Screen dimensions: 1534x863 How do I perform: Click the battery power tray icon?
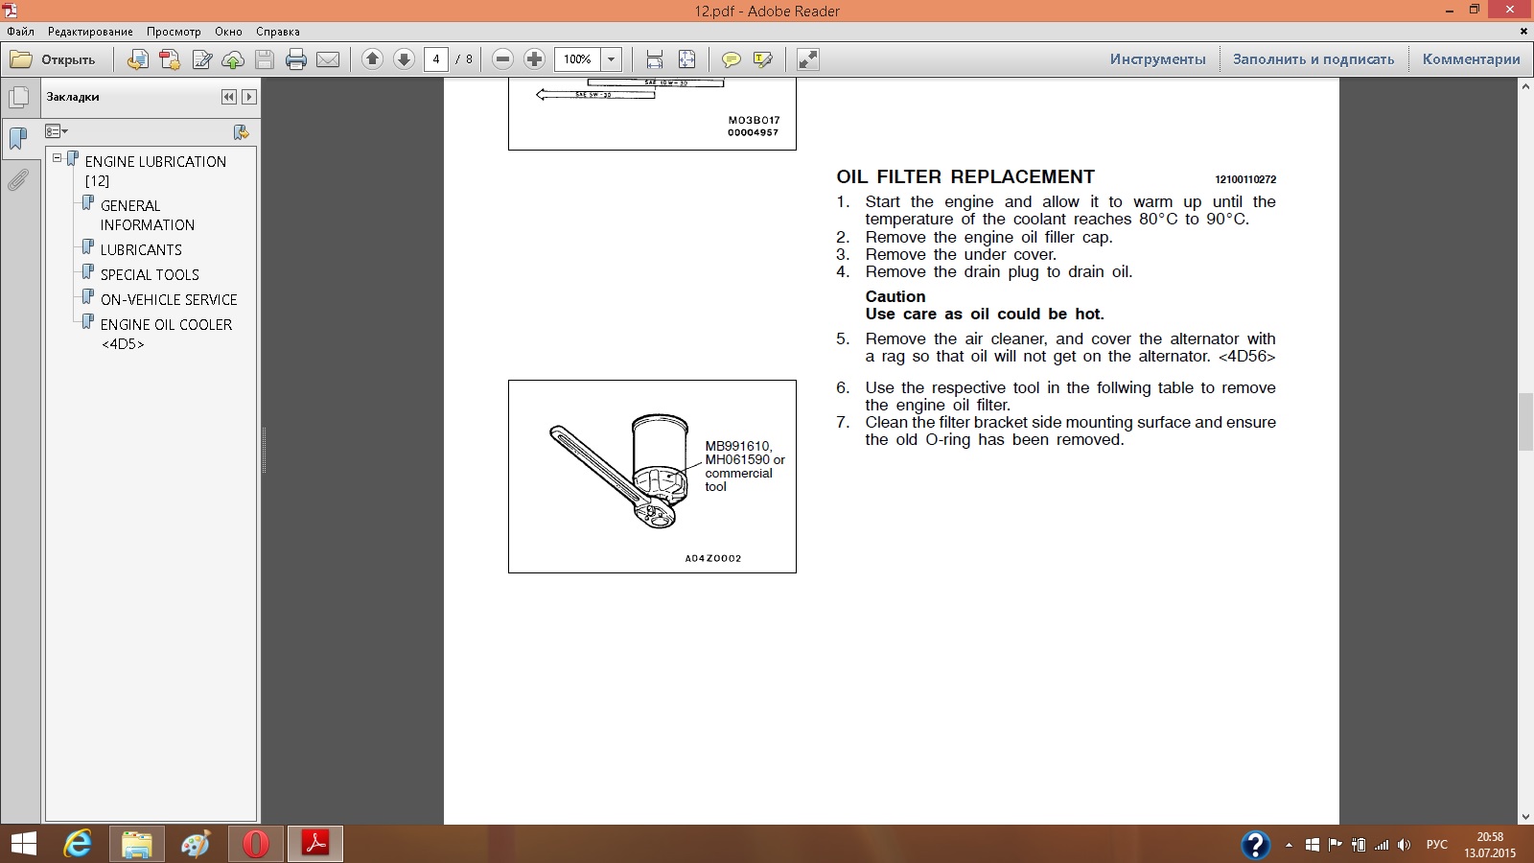click(x=1359, y=845)
